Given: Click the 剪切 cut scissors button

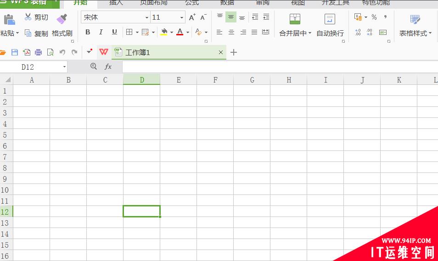Looking at the screenshot, I should click(x=36, y=17).
